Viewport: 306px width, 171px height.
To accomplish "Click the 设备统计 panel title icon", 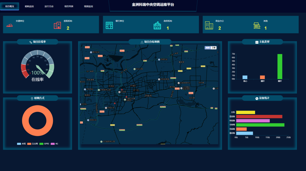I will tap(257, 98).
